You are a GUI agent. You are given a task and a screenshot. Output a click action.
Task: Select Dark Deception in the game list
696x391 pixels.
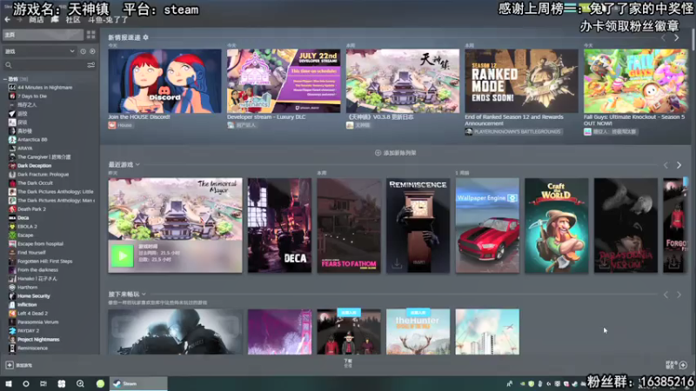(x=34, y=166)
